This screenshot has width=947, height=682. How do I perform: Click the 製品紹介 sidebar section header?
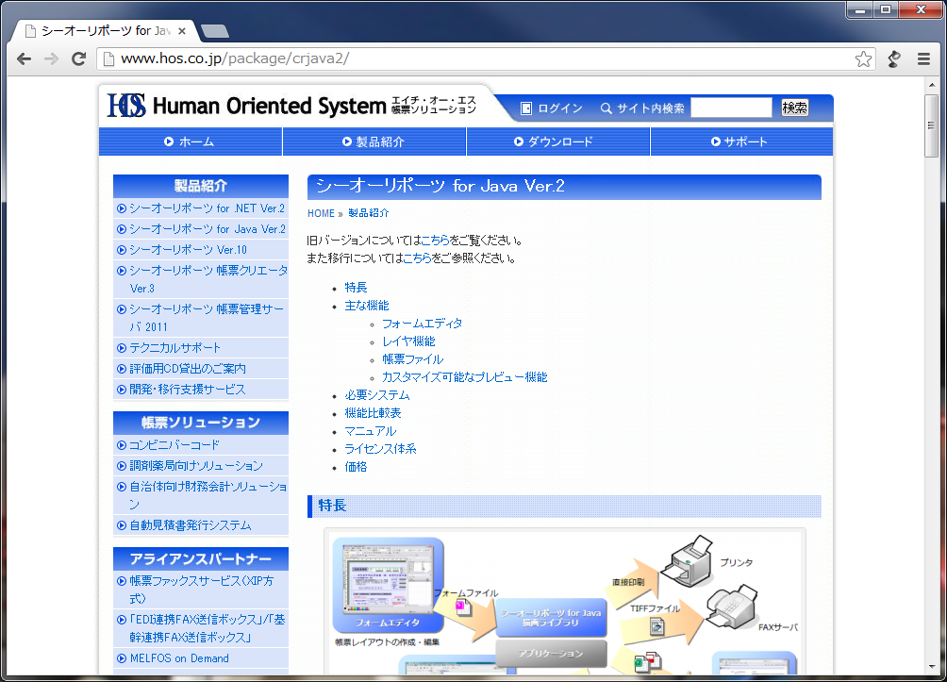201,186
